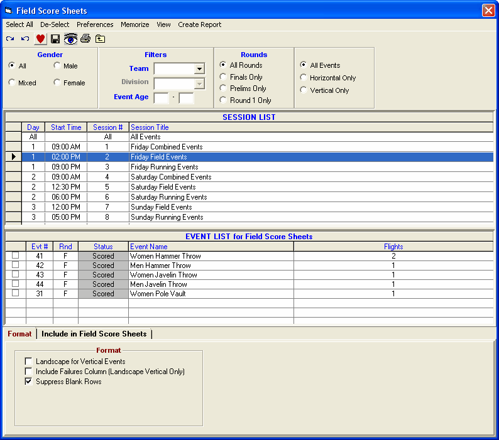Switch to the Format tab
Image resolution: width=499 pixels, height=440 pixels.
click(19, 334)
